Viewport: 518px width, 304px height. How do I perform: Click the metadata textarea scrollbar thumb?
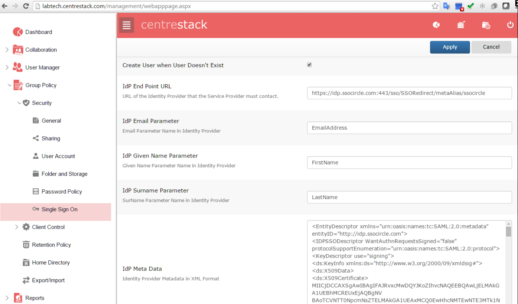pyautogui.click(x=508, y=231)
